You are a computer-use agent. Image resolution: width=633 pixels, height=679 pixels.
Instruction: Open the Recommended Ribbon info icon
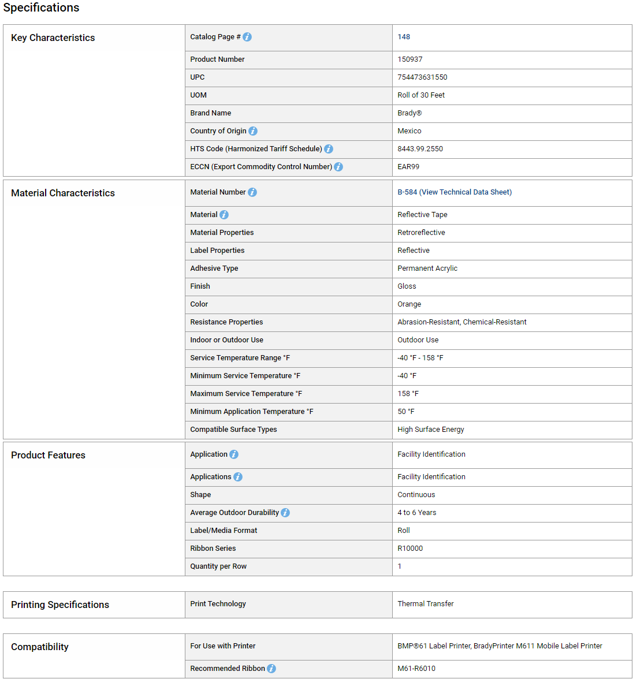click(x=271, y=669)
